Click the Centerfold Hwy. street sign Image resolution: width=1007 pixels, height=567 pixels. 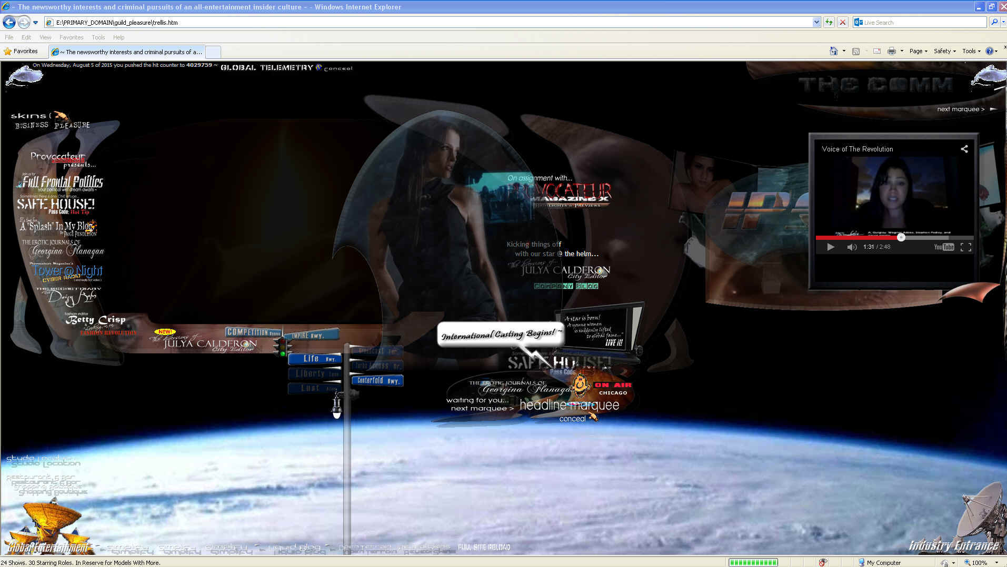[x=377, y=380]
